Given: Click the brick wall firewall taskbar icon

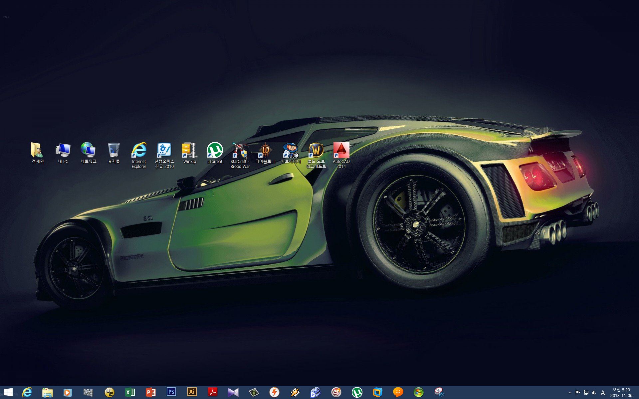Looking at the screenshot, I should click(88, 392).
